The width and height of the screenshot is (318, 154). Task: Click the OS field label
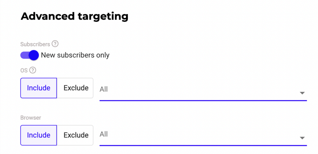tap(24, 71)
